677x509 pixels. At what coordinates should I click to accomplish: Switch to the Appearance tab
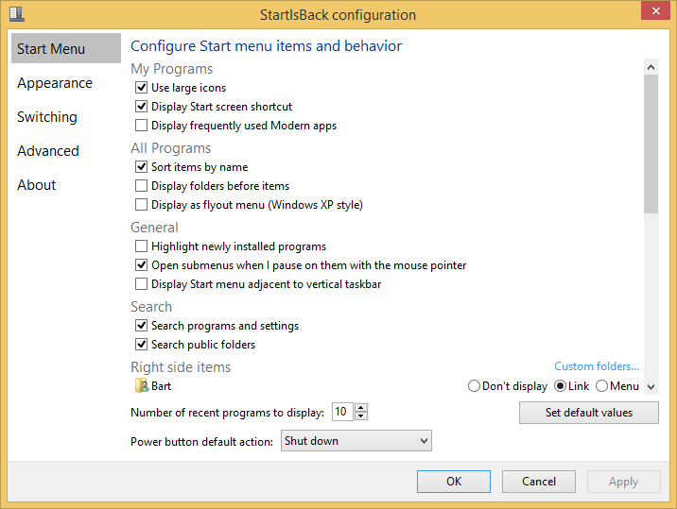pos(55,83)
